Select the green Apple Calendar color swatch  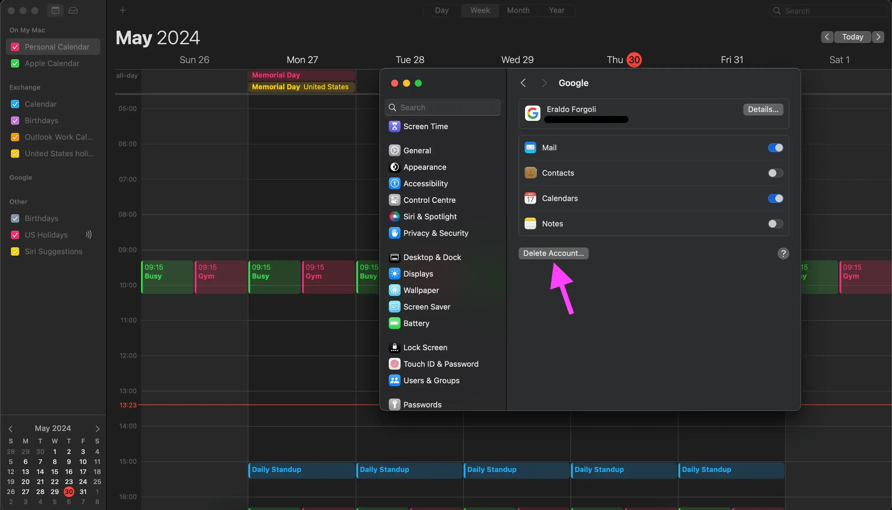click(x=15, y=63)
